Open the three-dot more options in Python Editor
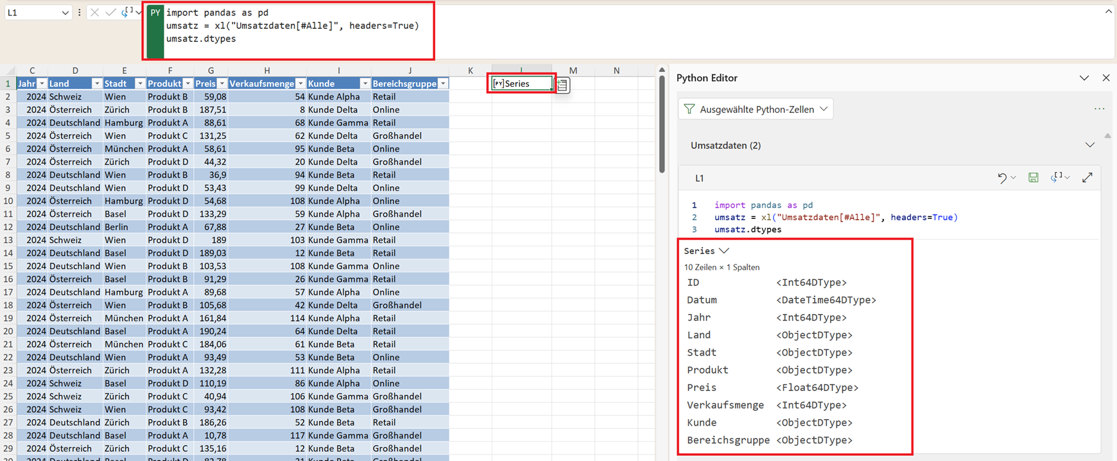 (x=1099, y=109)
